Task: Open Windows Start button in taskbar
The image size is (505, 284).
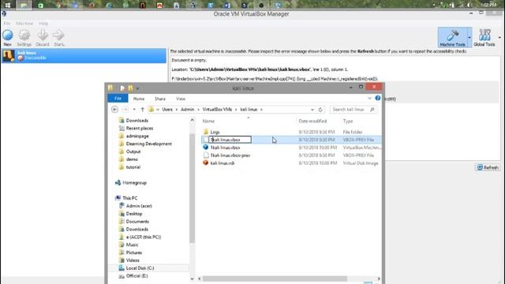Action: point(7,5)
